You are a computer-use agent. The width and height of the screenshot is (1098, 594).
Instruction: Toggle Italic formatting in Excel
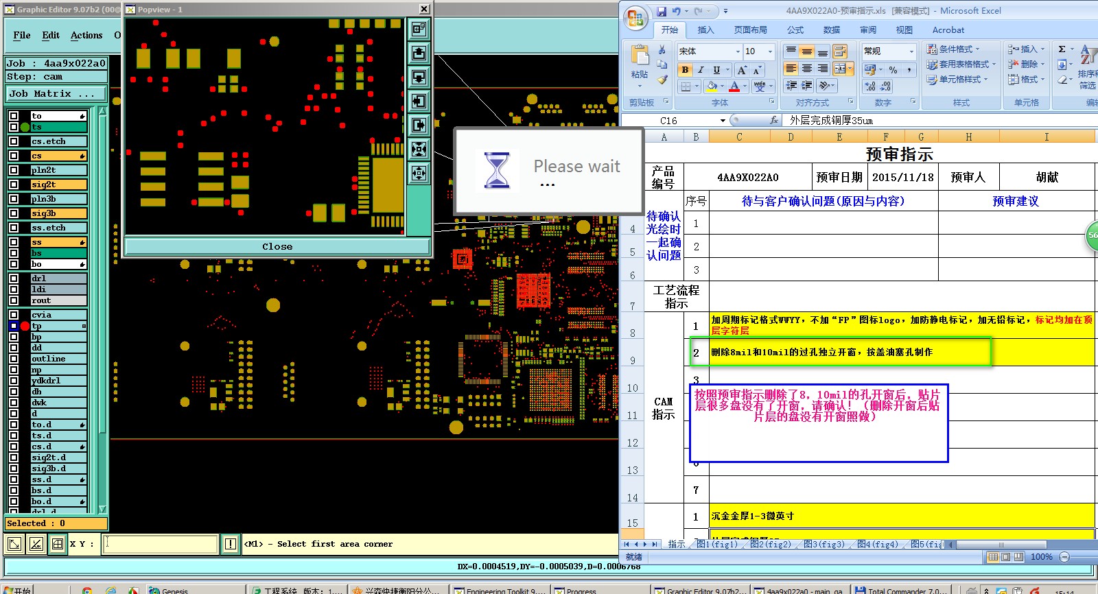(x=701, y=70)
